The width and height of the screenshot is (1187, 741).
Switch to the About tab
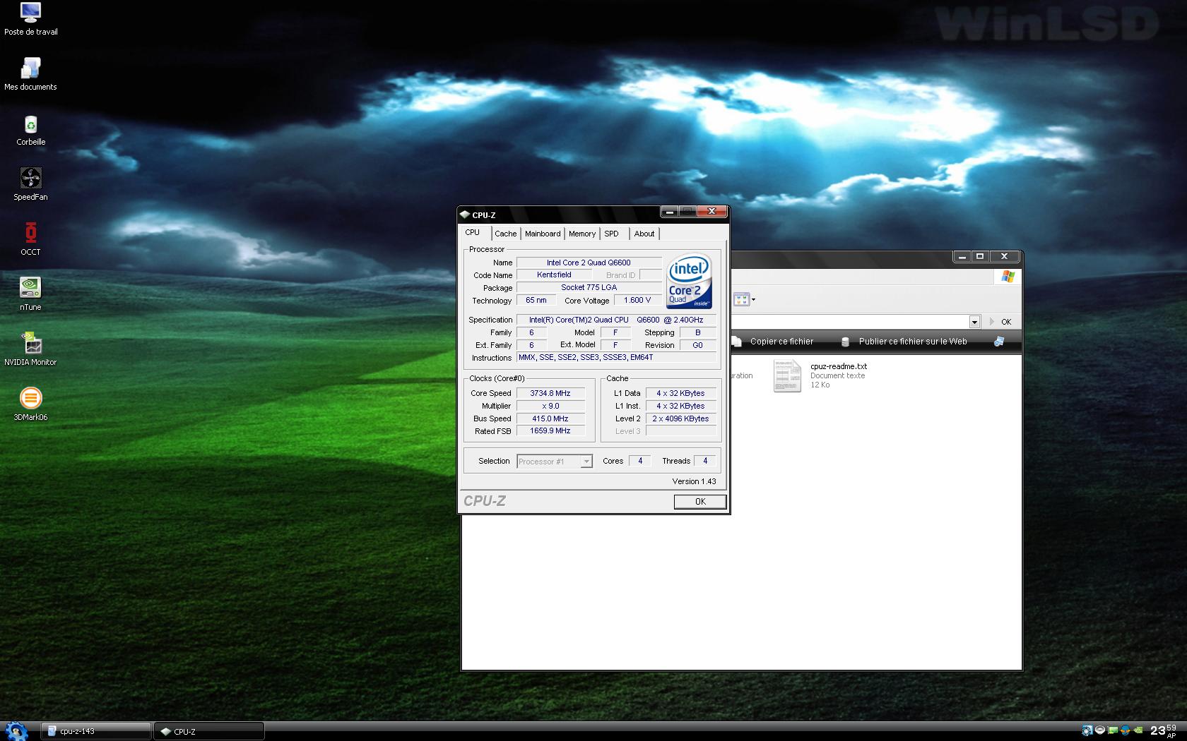644,234
